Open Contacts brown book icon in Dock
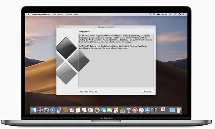215x129 pixels. tap(65, 110)
